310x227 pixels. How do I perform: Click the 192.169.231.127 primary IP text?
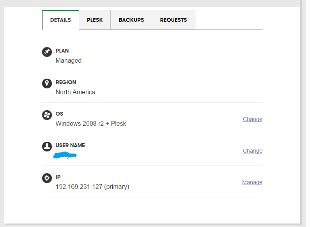(92, 187)
